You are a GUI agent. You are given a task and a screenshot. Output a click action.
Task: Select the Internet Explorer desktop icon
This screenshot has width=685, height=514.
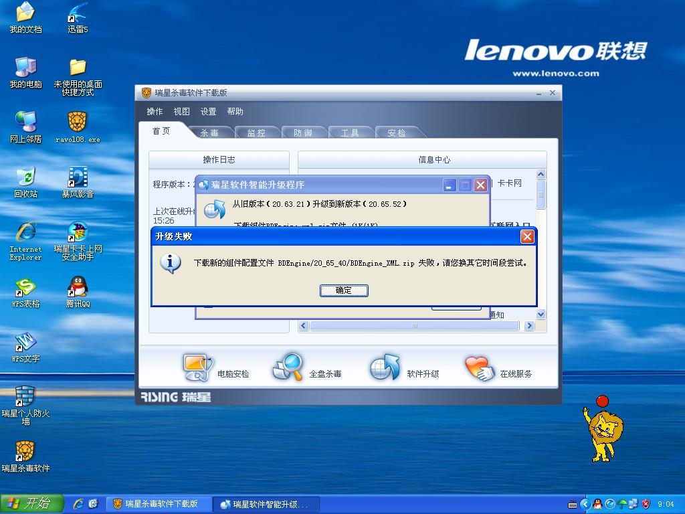26,242
